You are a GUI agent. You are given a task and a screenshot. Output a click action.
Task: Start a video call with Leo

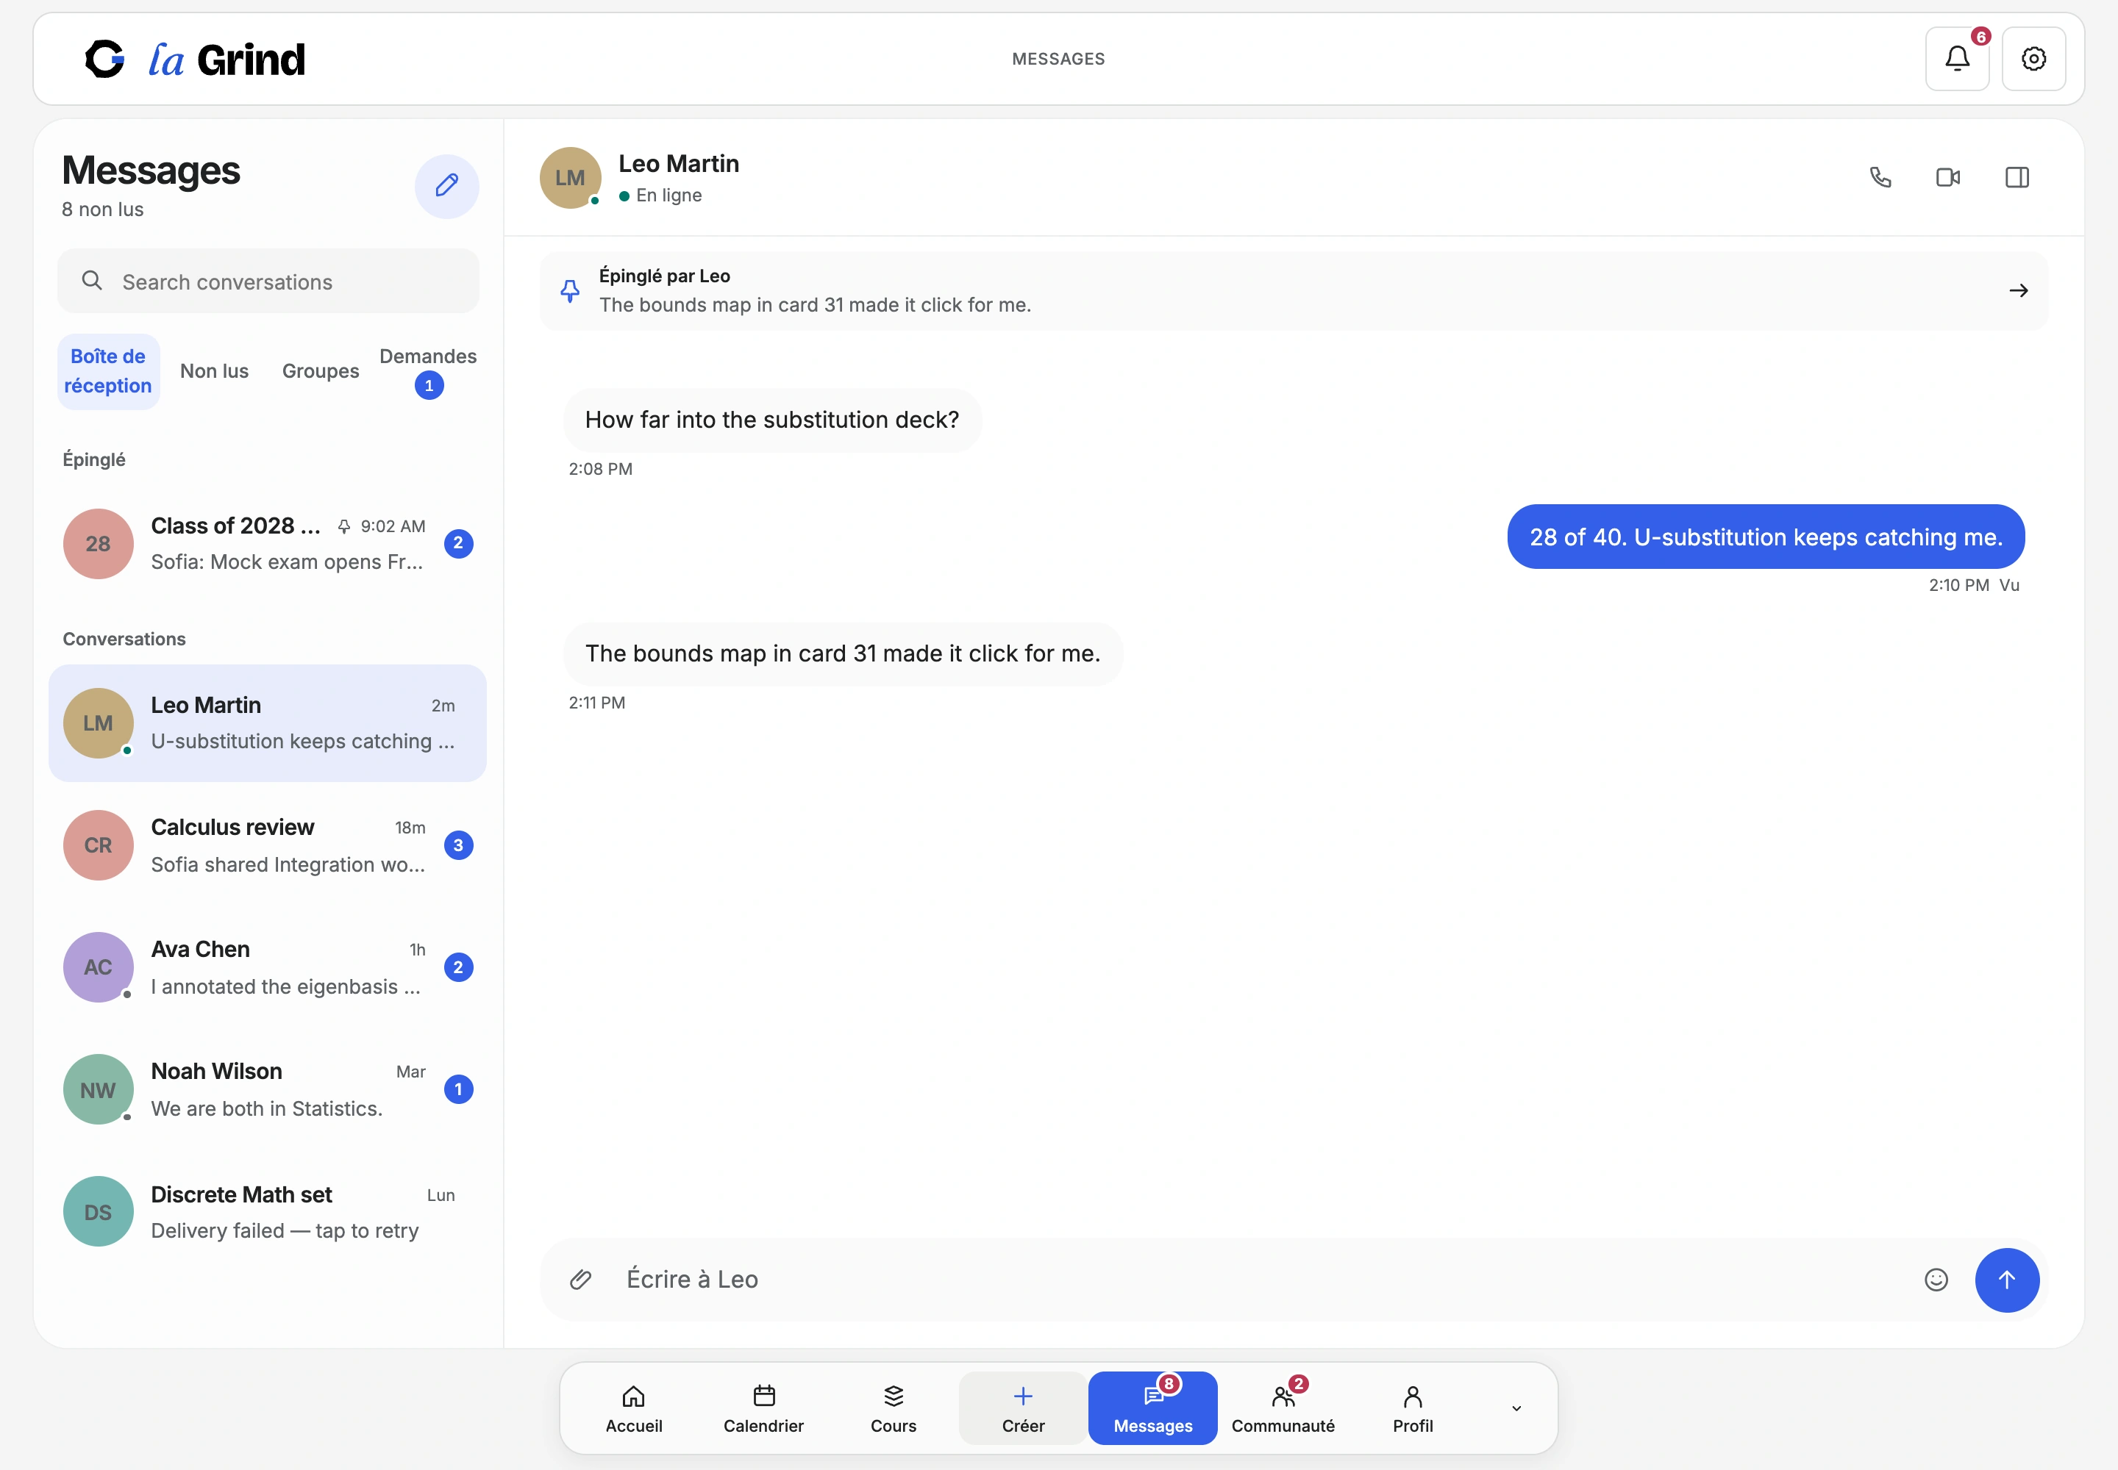click(1948, 177)
